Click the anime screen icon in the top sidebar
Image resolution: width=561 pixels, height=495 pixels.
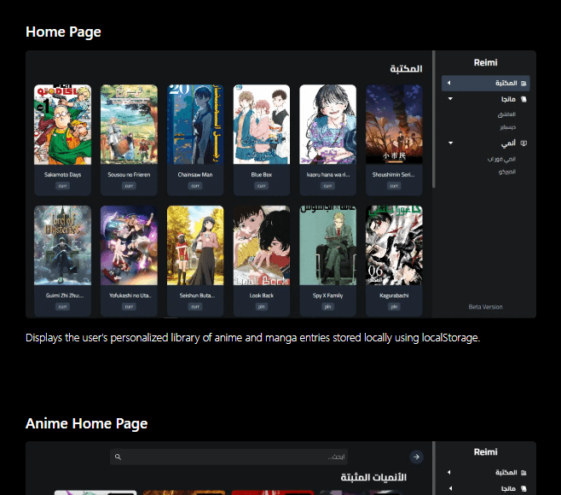(523, 143)
